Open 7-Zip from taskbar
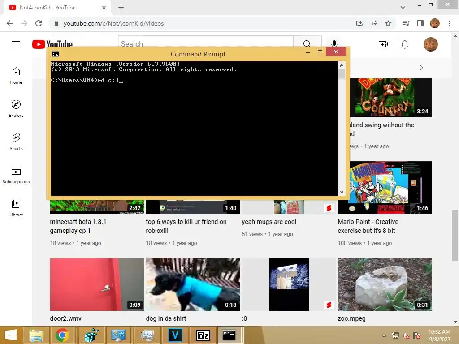 point(203,335)
